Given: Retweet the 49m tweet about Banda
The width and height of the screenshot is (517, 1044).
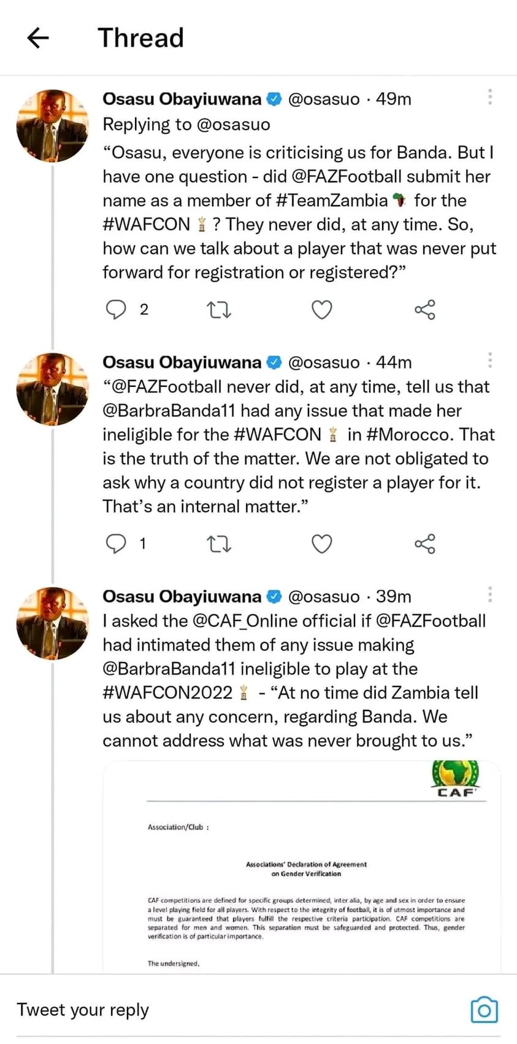Looking at the screenshot, I should pos(219,310).
